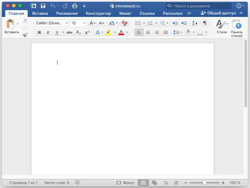Open the Конструктор tab
The width and height of the screenshot is (250, 188).
[x=98, y=13]
